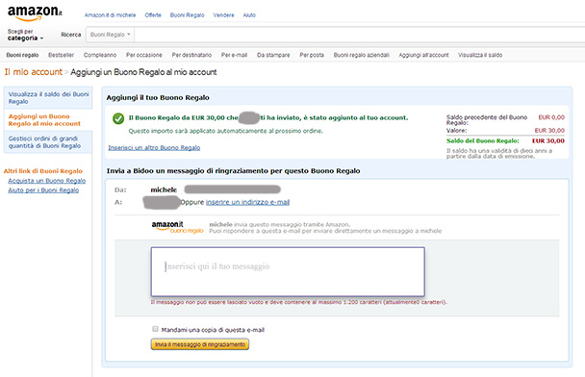Click 'inserire un indirizzo e-mail' link

pyautogui.click(x=247, y=202)
